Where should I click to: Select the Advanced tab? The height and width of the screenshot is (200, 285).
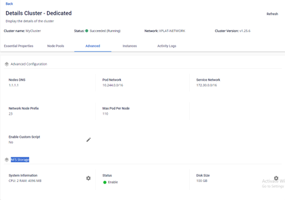coord(92,46)
